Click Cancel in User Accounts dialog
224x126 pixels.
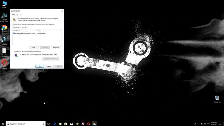point(49,66)
